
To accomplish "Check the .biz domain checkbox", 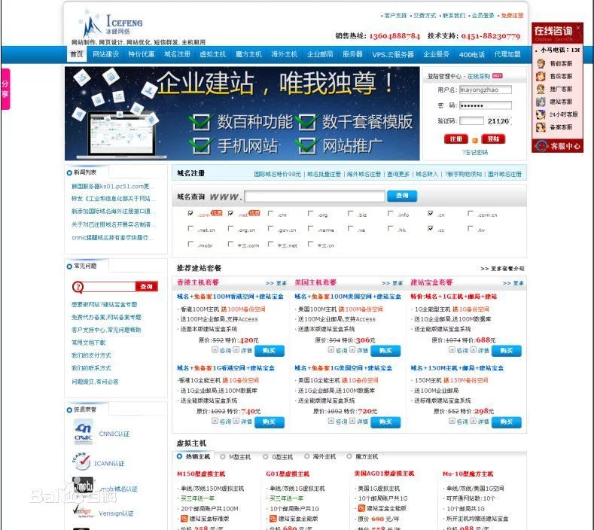I will (x=350, y=214).
